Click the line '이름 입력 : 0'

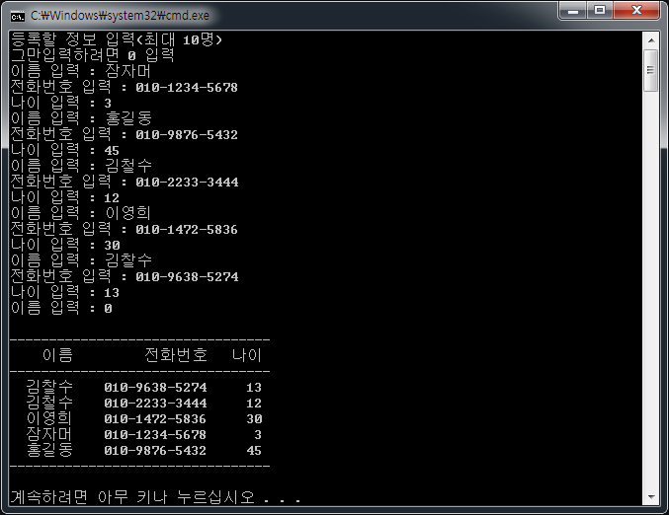(61, 308)
